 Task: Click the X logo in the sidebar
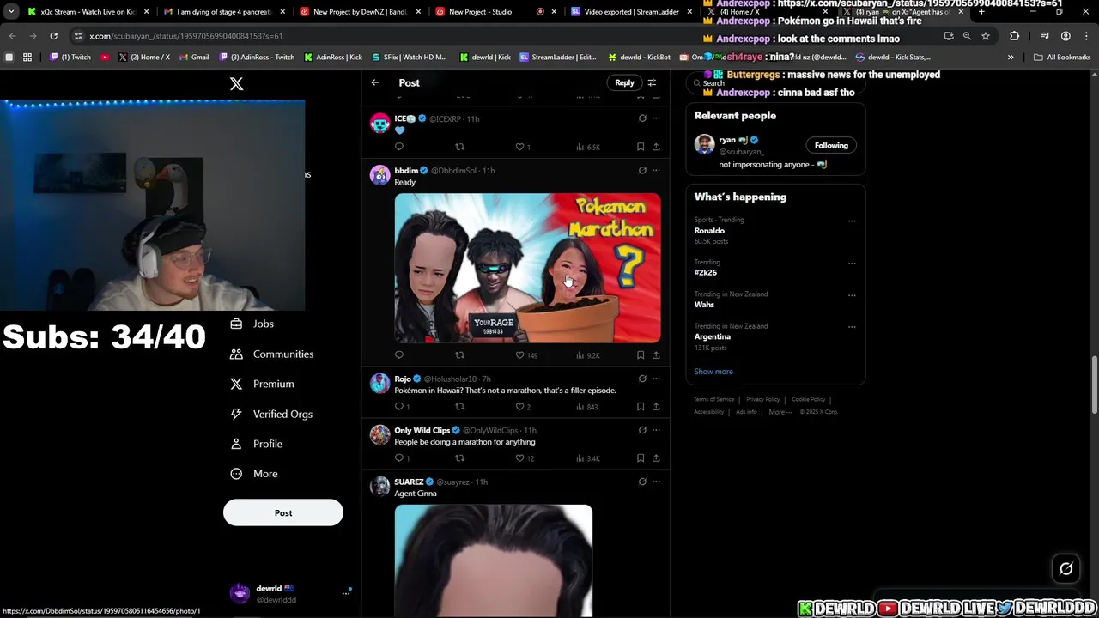coord(236,84)
